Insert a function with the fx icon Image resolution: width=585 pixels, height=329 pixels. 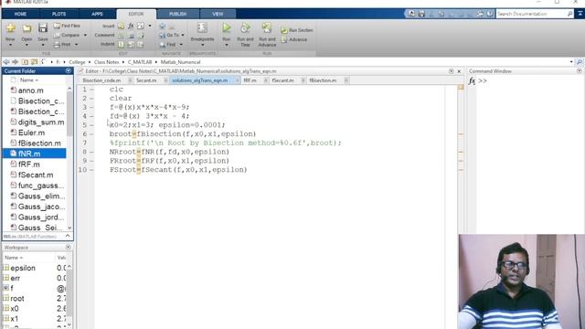[131, 26]
